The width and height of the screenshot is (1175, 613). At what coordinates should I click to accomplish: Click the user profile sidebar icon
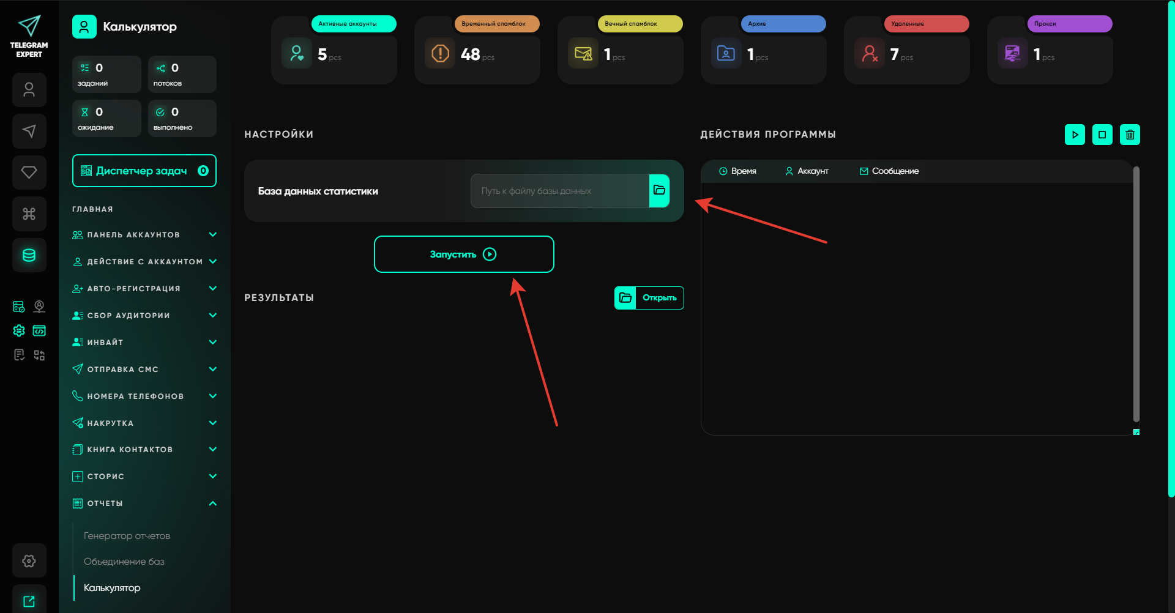29,90
